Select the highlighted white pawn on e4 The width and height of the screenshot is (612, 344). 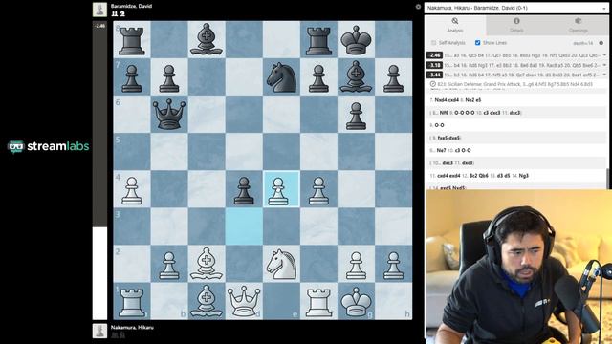281,189
